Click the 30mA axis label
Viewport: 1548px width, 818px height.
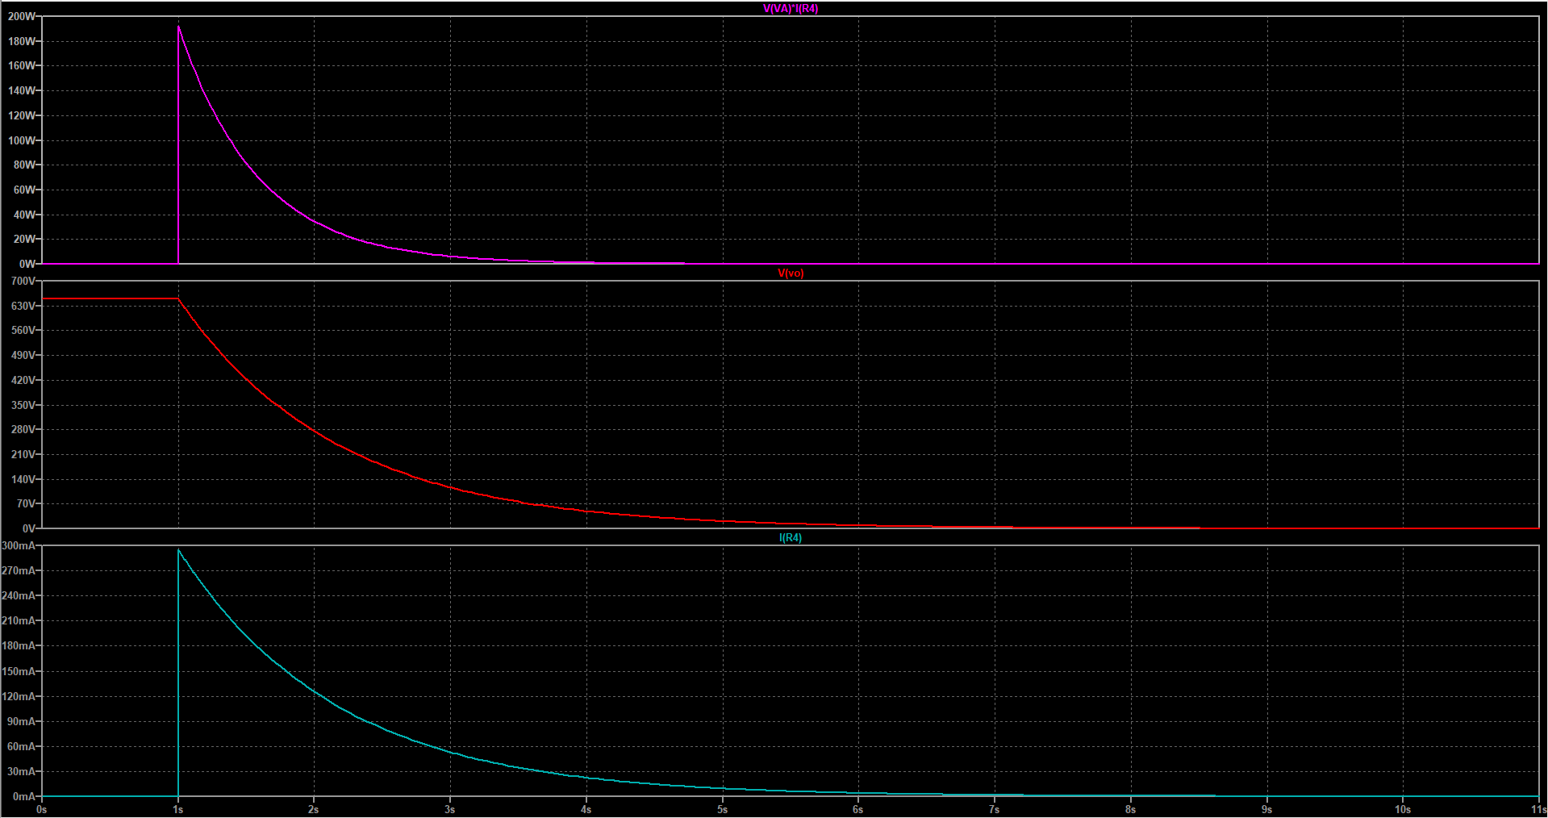pos(22,771)
